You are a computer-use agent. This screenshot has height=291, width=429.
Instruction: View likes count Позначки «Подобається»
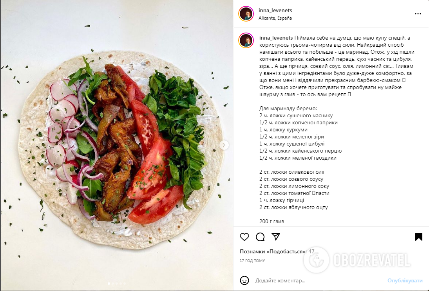277,251
